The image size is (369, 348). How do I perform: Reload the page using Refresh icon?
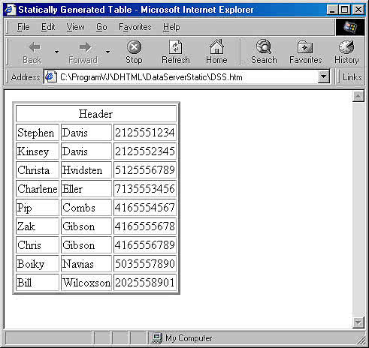tap(176, 46)
